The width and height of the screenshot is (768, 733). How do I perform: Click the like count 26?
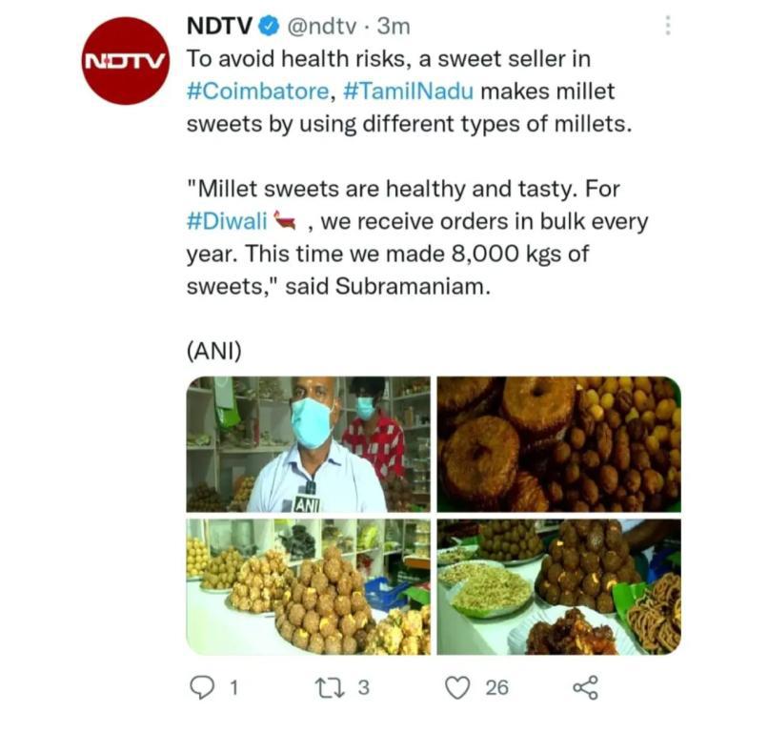point(496,686)
